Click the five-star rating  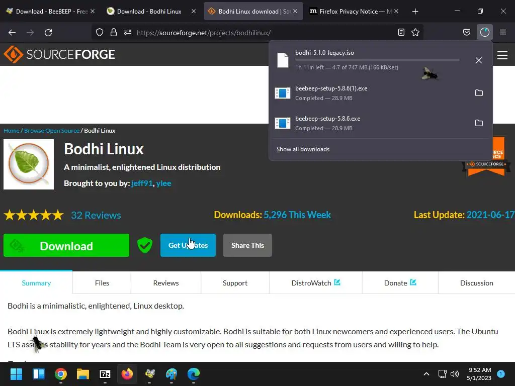(x=34, y=215)
